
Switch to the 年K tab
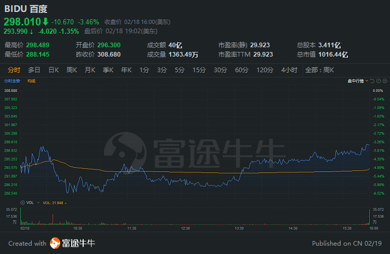(x=126, y=70)
